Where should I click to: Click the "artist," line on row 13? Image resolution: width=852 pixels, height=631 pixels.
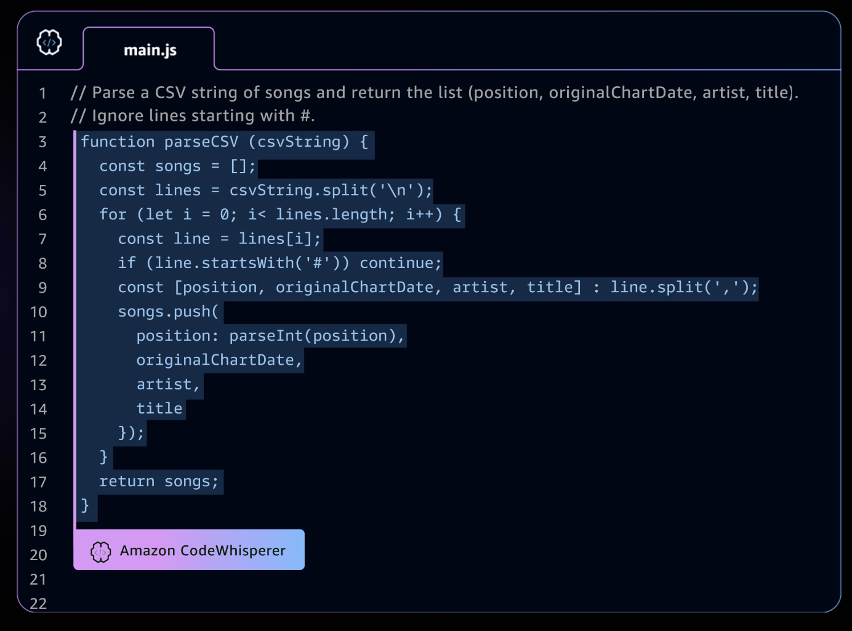coord(168,385)
